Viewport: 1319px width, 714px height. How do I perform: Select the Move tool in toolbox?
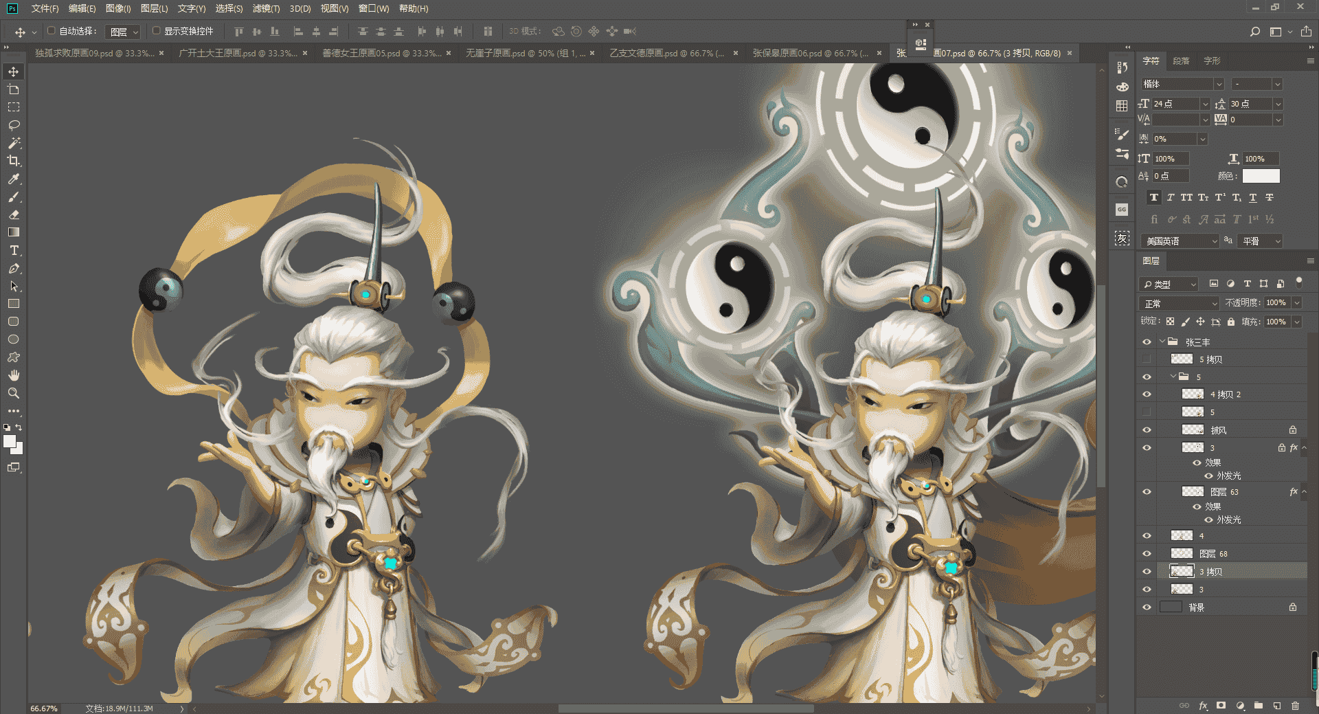coord(14,71)
